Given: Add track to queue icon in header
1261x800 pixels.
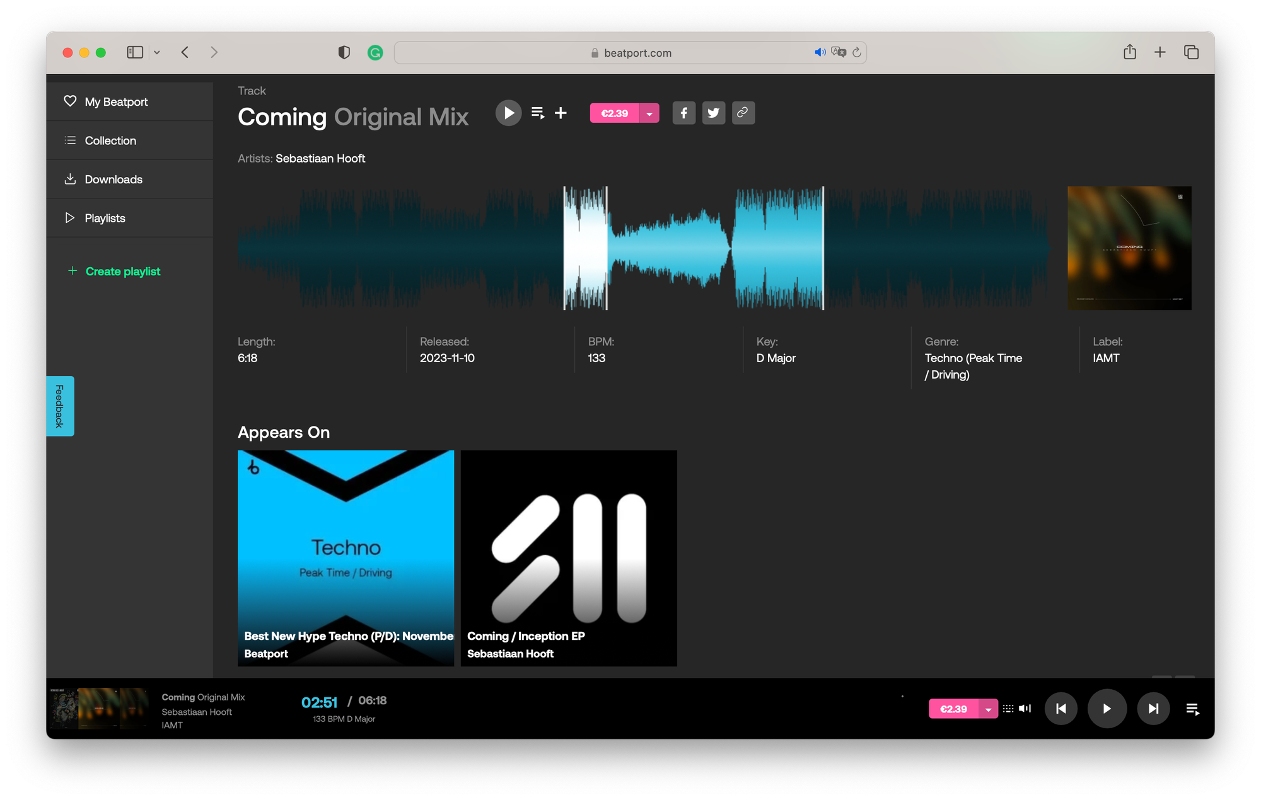Looking at the screenshot, I should click(x=538, y=113).
